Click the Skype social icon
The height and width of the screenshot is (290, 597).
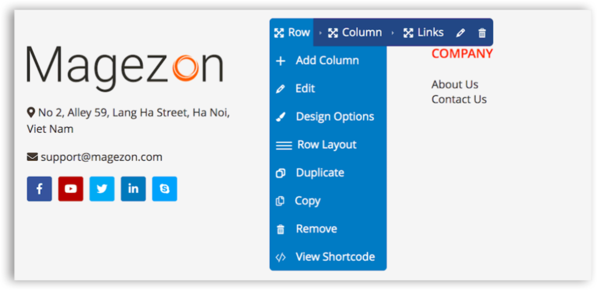click(x=164, y=189)
